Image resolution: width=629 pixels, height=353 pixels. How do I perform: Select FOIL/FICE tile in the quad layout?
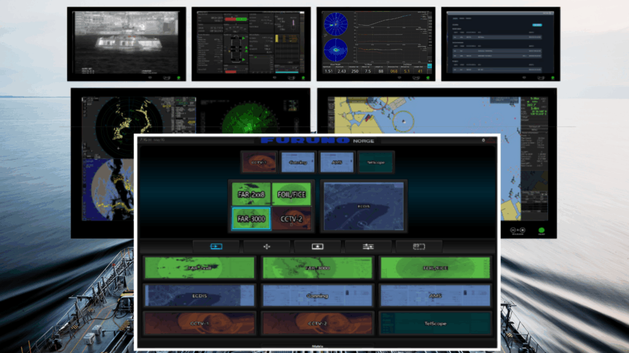click(x=291, y=194)
